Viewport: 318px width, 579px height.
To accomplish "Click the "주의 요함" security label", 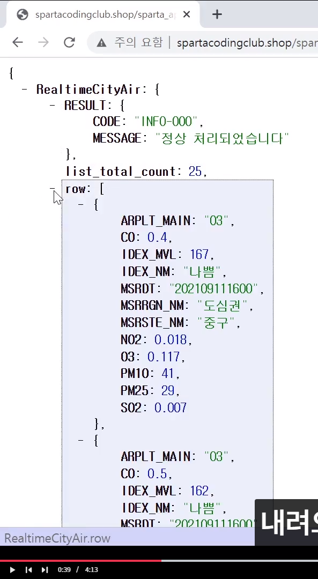I will pos(138,42).
